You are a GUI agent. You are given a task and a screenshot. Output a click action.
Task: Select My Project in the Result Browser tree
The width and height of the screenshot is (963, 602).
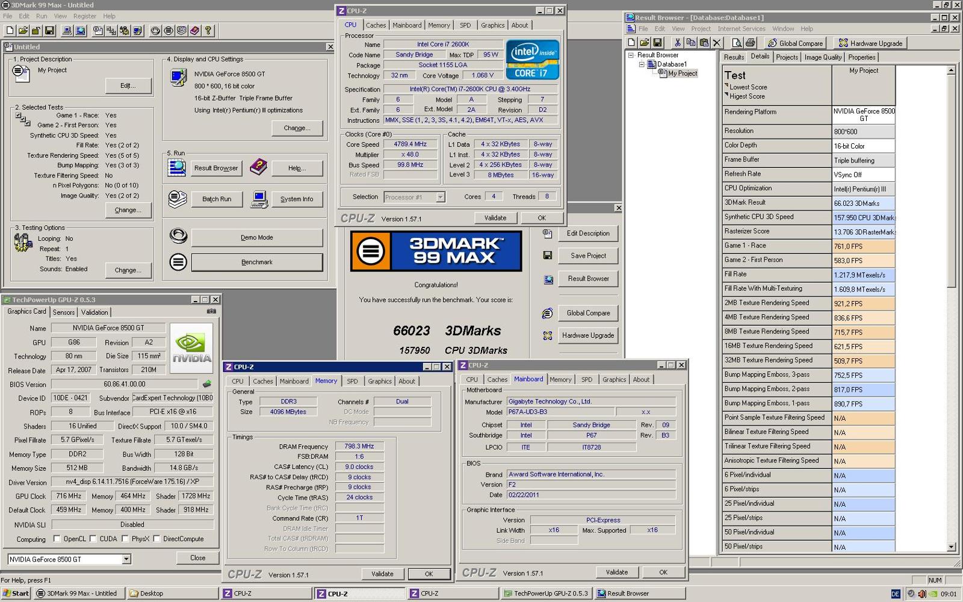tap(683, 73)
